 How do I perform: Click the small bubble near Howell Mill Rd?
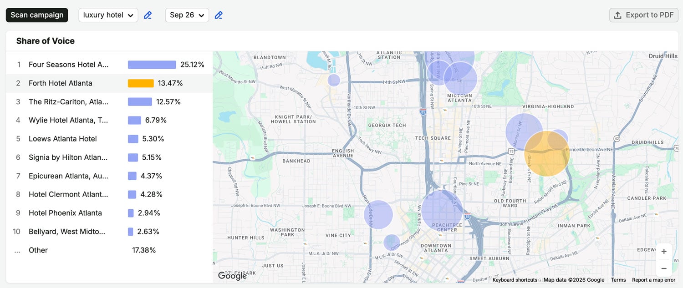[x=334, y=80]
